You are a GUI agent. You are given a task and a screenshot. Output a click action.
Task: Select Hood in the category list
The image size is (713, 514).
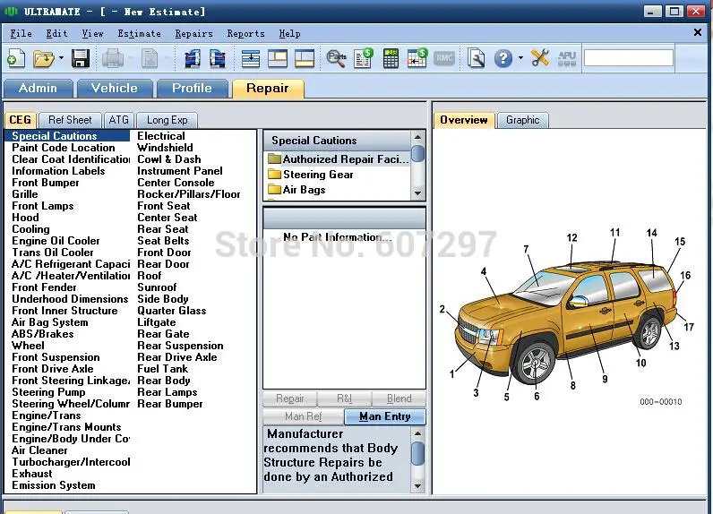click(x=25, y=218)
